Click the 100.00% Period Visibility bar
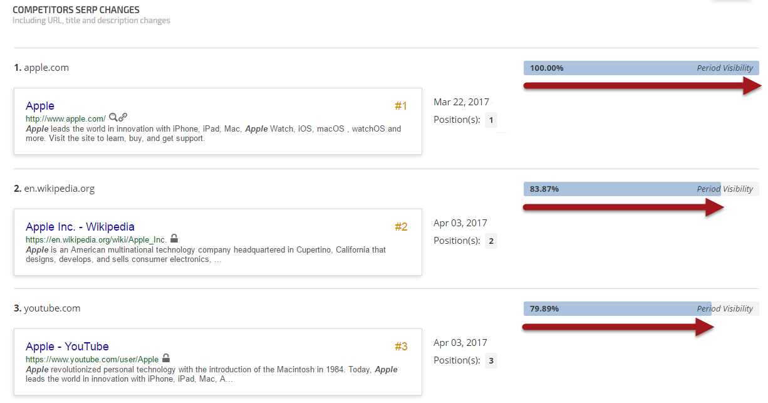 641,68
